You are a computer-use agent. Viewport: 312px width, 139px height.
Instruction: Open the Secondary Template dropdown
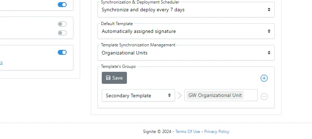pyautogui.click(x=138, y=95)
